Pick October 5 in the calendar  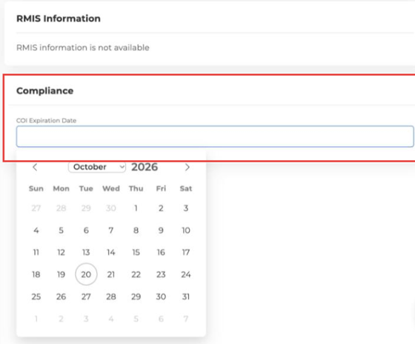pos(61,230)
